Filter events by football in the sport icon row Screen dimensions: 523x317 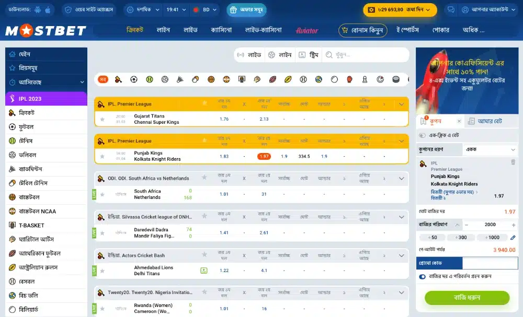[134, 79]
